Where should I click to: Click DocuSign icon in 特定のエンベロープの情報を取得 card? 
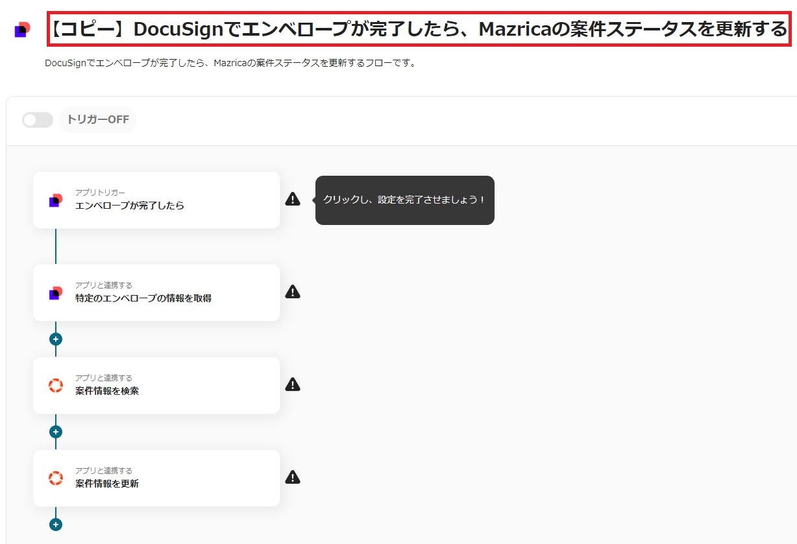56,293
